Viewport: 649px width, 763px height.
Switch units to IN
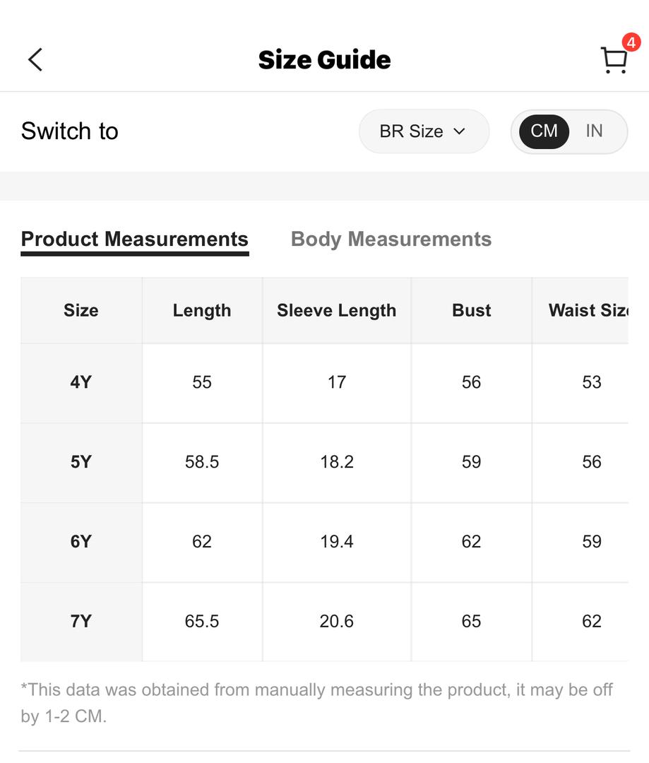click(x=594, y=131)
